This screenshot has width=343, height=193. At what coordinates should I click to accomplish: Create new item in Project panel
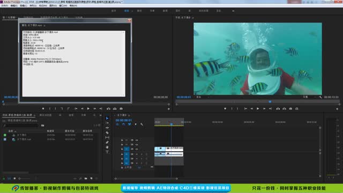click(91, 179)
